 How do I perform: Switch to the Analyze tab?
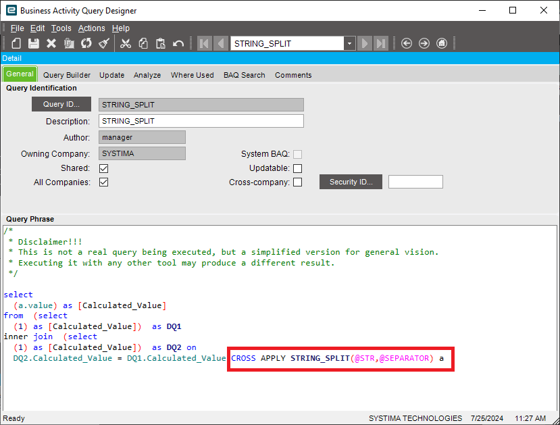(147, 75)
